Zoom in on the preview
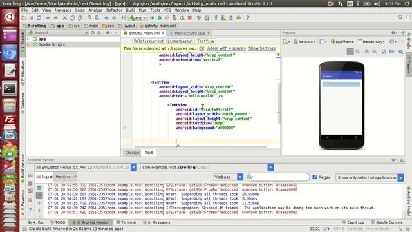This screenshot has height=232, width=412. (367, 52)
